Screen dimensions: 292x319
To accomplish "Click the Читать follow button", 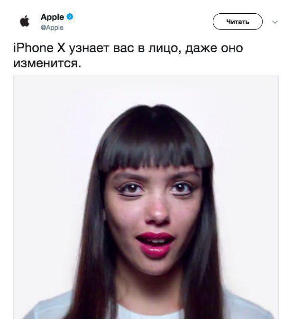I will [x=237, y=21].
